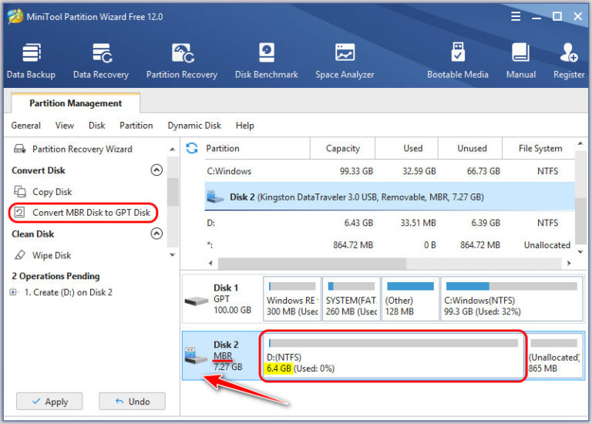592x424 pixels.
Task: Open the Manual
Action: 521,60
